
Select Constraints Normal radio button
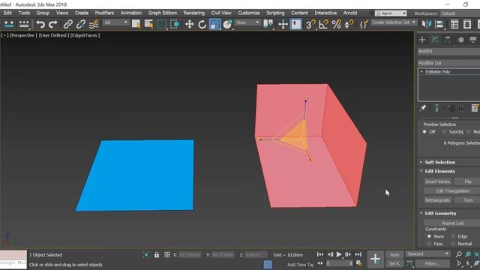pos(453,244)
